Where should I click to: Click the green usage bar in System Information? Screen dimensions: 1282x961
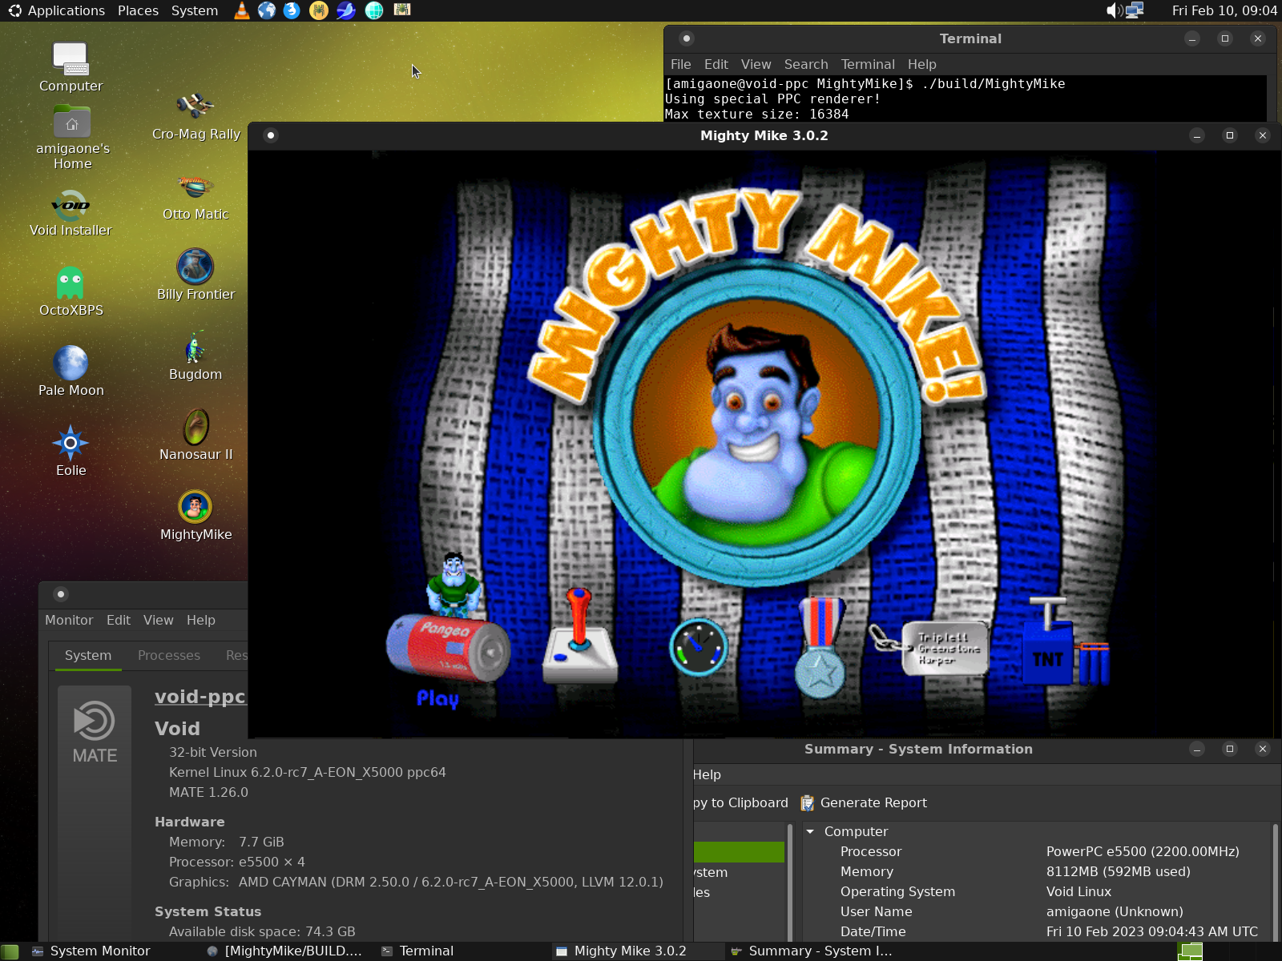[x=739, y=852]
